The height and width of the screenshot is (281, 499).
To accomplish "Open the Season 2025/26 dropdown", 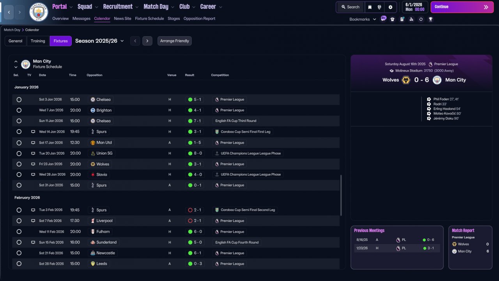I will [99, 41].
